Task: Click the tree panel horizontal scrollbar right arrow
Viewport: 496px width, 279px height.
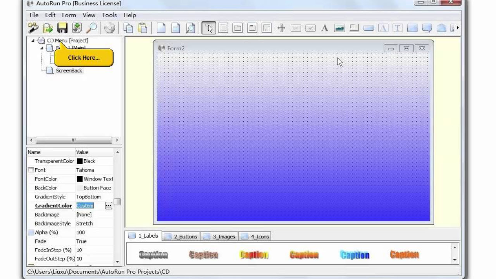Action: [117, 140]
